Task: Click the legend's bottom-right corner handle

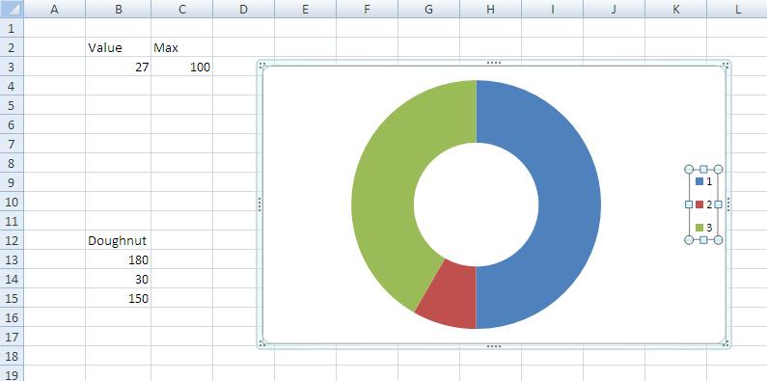Action: 718,239
